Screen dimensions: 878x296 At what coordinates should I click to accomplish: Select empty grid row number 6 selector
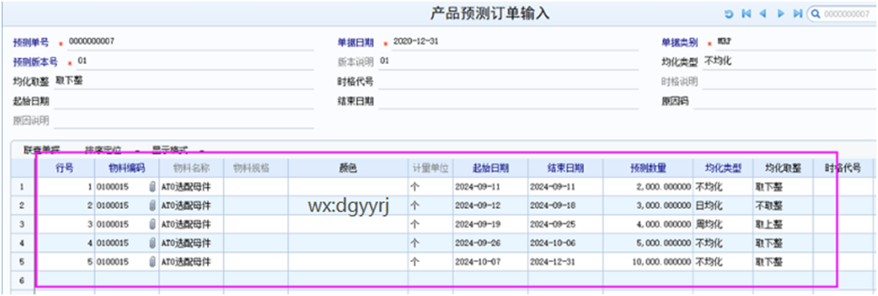tap(22, 280)
